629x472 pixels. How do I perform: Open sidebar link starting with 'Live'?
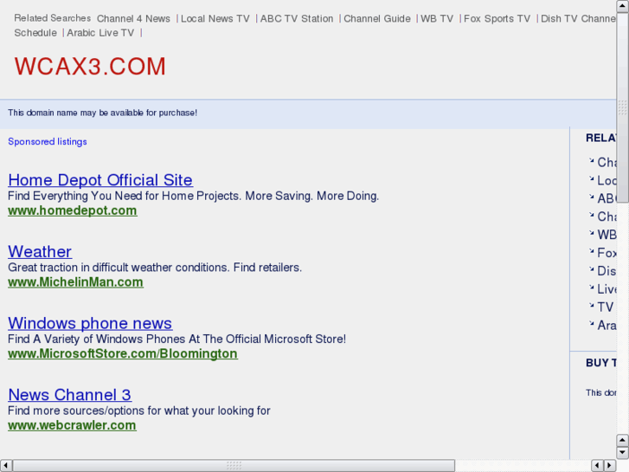(x=607, y=288)
